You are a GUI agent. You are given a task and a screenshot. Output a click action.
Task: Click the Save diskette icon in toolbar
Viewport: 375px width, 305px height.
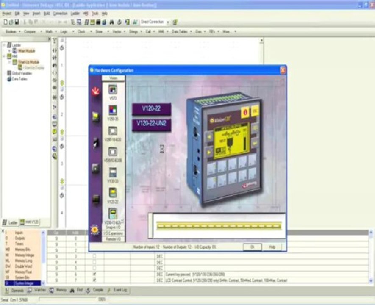[17, 22]
